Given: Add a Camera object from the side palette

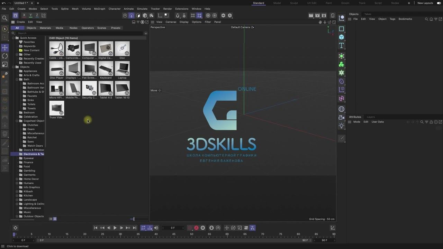Looking at the screenshot, I should (342, 118).
